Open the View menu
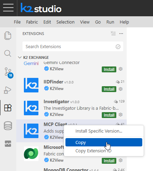The image size is (153, 171). (85, 22)
